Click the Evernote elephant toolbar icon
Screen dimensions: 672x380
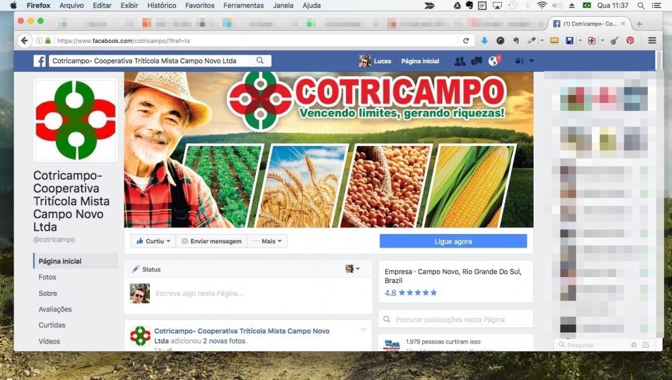[x=516, y=40]
